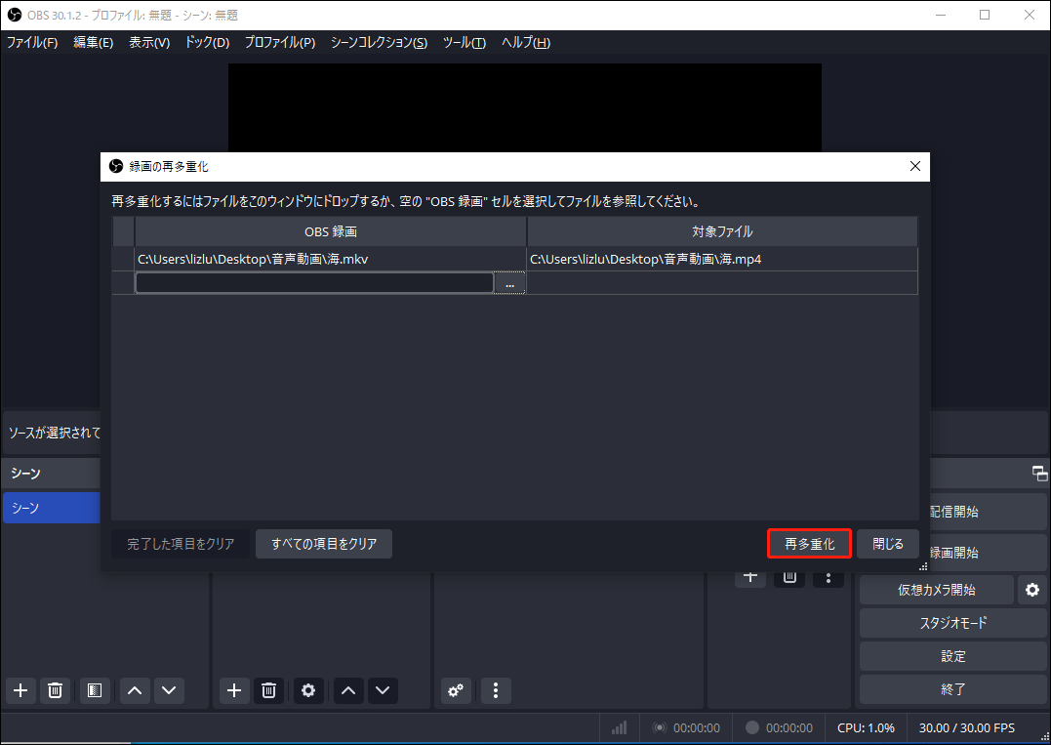Open 設定 in controls dock
Screen dimensions: 1051x745
click(x=953, y=656)
